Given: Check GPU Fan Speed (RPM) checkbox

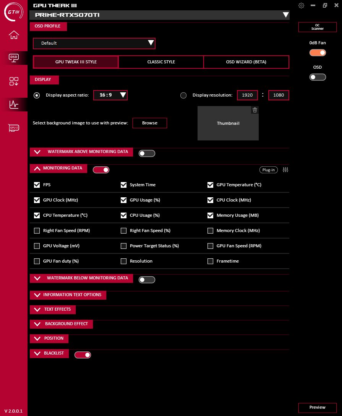Looking at the screenshot, I should click(x=211, y=246).
